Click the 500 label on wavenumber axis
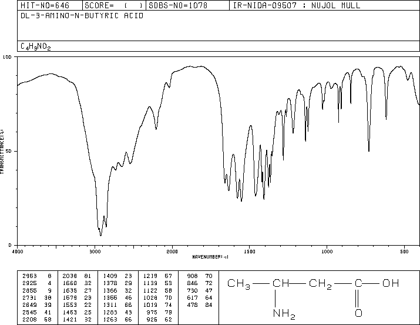Image resolution: width=420 pixels, height=325 pixels. click(x=404, y=252)
